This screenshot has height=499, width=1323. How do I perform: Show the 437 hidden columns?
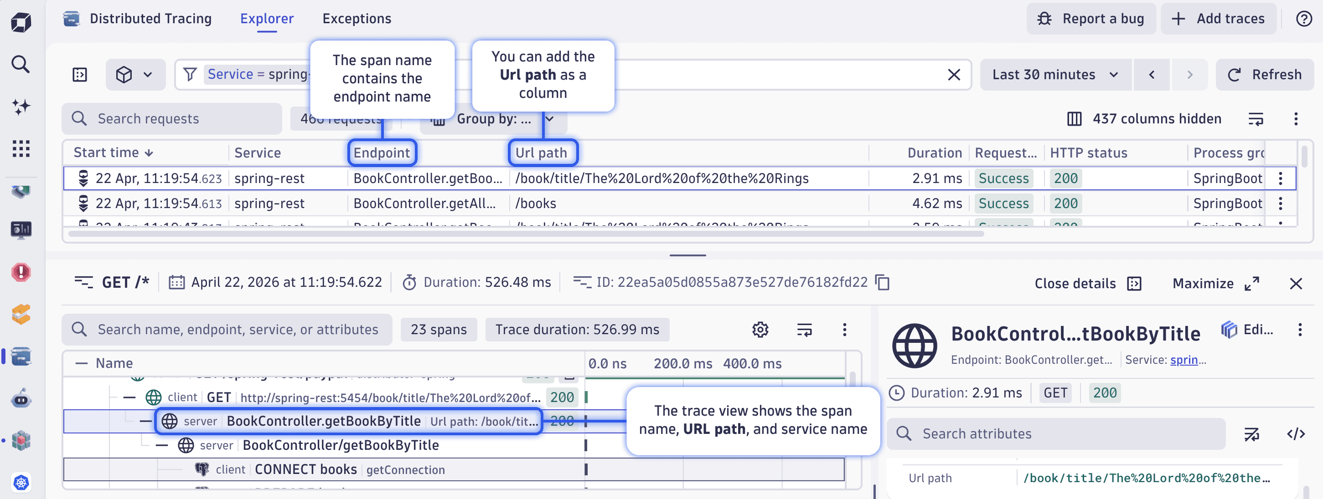click(1144, 119)
